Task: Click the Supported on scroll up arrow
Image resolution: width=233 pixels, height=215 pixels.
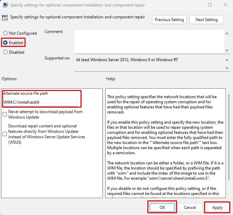Action: [227, 60]
